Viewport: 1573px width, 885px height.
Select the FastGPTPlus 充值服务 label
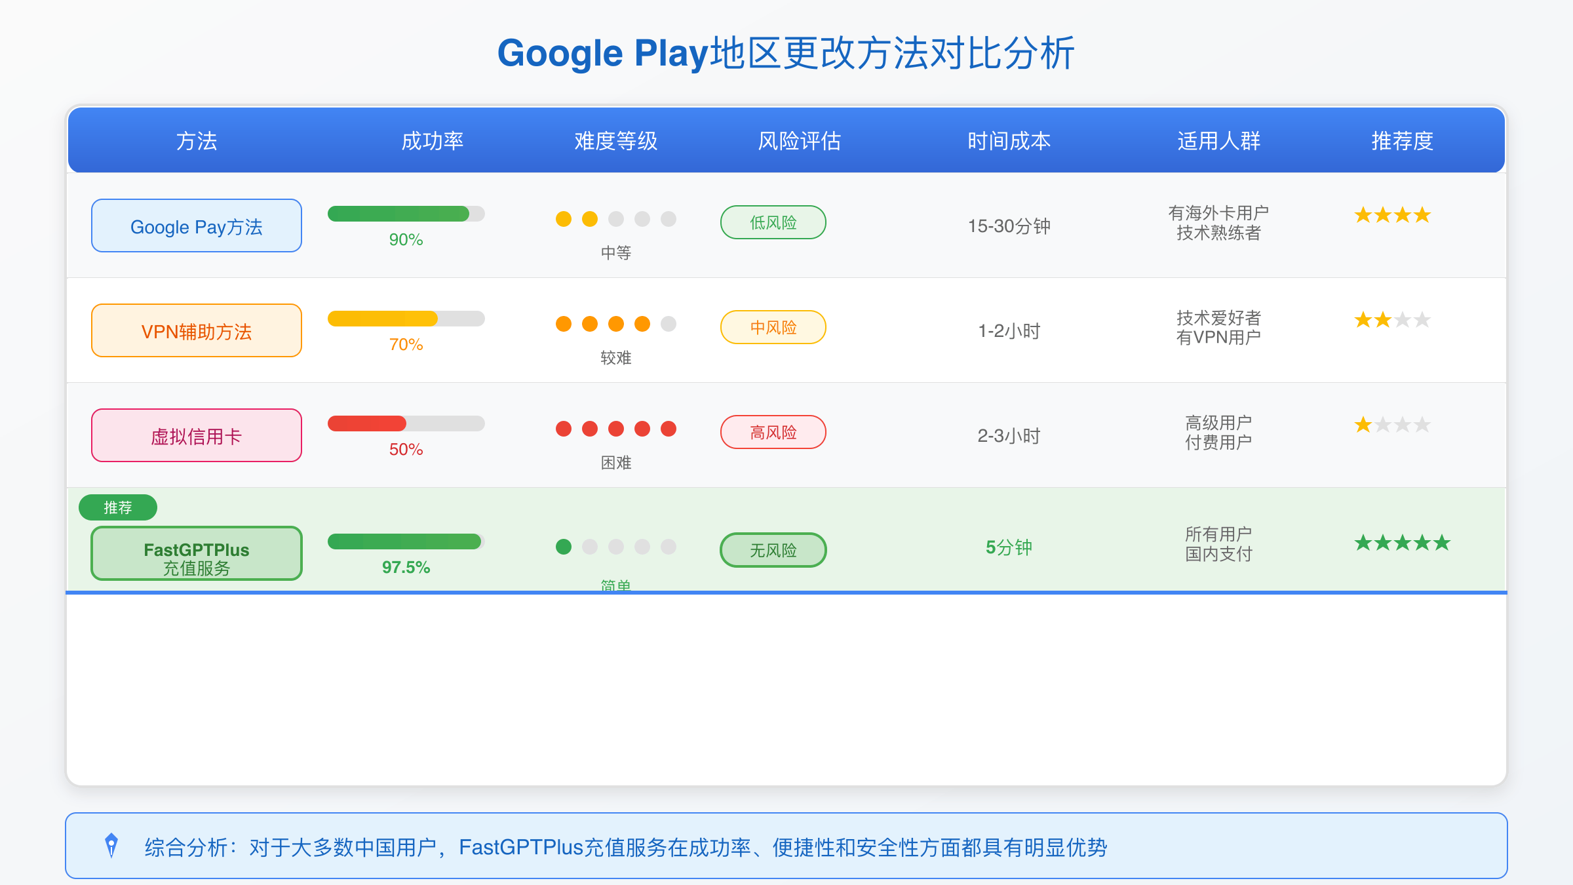tap(197, 553)
